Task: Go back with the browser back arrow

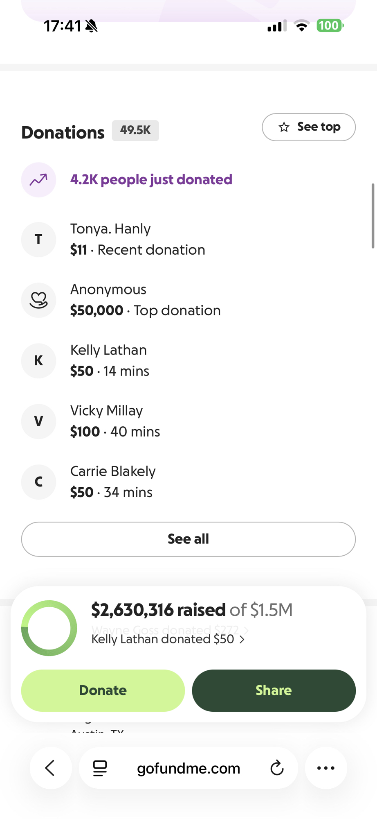Action: point(50,768)
